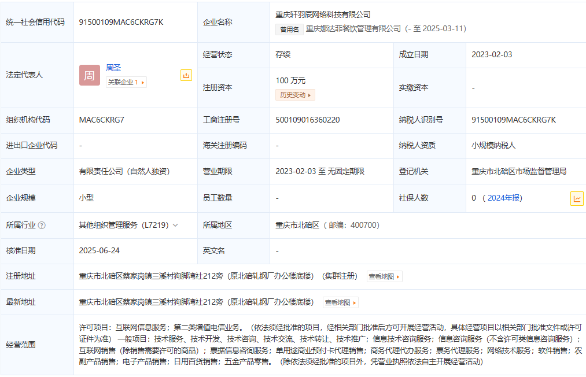
Task: Click the 统一社会信用代码 value in the first row
Action: [x=121, y=22]
